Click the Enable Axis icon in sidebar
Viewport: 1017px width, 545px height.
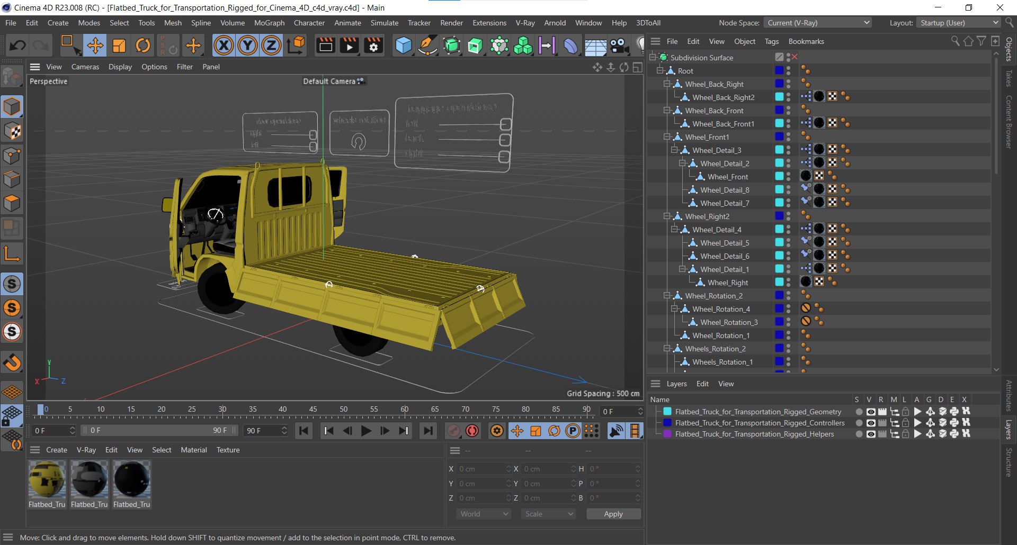pos(12,253)
